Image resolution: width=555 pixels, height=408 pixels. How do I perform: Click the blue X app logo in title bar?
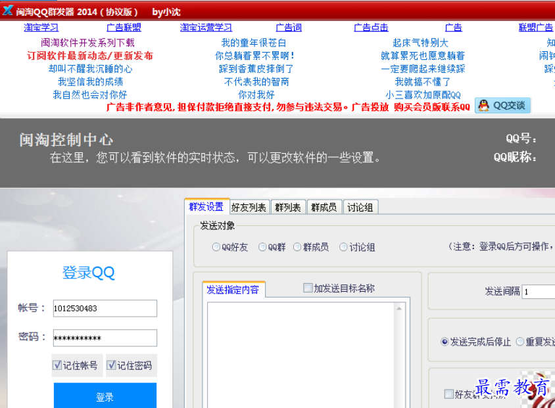[x=7, y=11]
